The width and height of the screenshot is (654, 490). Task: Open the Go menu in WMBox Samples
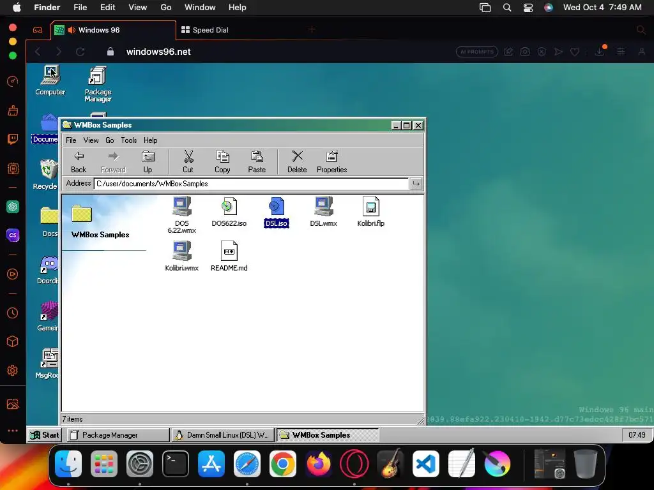(x=110, y=140)
